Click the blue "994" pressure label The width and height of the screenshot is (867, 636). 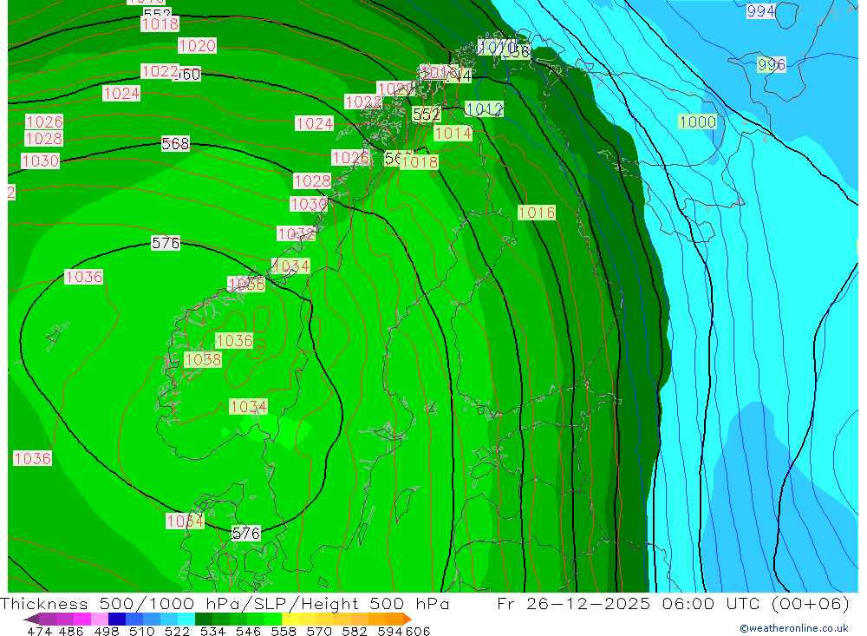(760, 11)
